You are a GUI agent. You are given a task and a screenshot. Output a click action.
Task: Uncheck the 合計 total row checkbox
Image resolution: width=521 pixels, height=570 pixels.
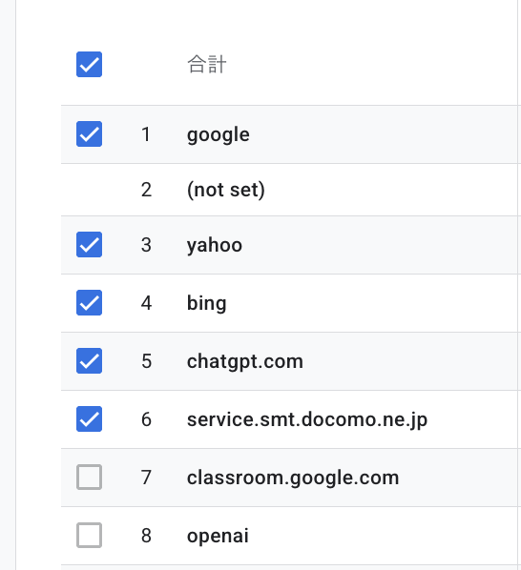(89, 65)
